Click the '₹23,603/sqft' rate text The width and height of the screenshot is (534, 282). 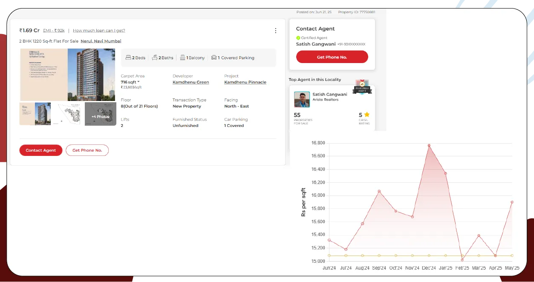click(x=131, y=87)
